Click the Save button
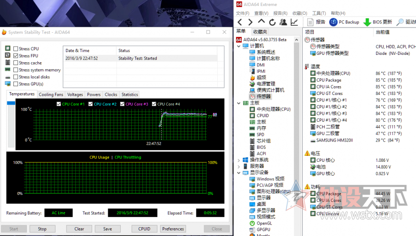This screenshot has height=236, width=416. [x=107, y=229]
